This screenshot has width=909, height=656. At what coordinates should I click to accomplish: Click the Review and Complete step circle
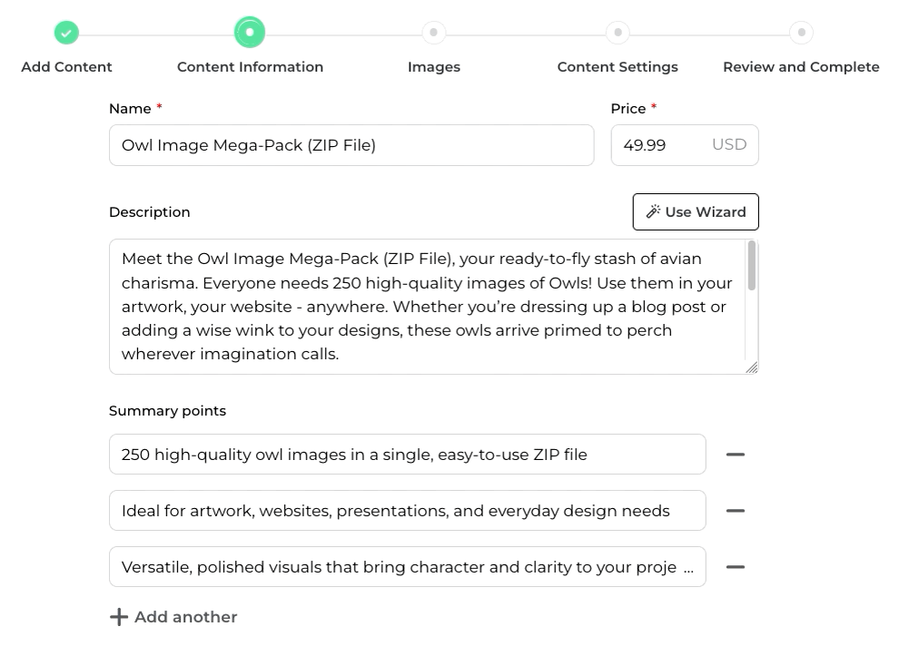[x=801, y=33]
